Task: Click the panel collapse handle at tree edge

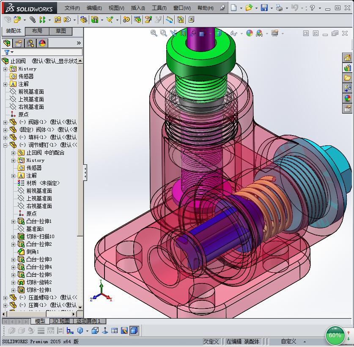Action: (85, 172)
